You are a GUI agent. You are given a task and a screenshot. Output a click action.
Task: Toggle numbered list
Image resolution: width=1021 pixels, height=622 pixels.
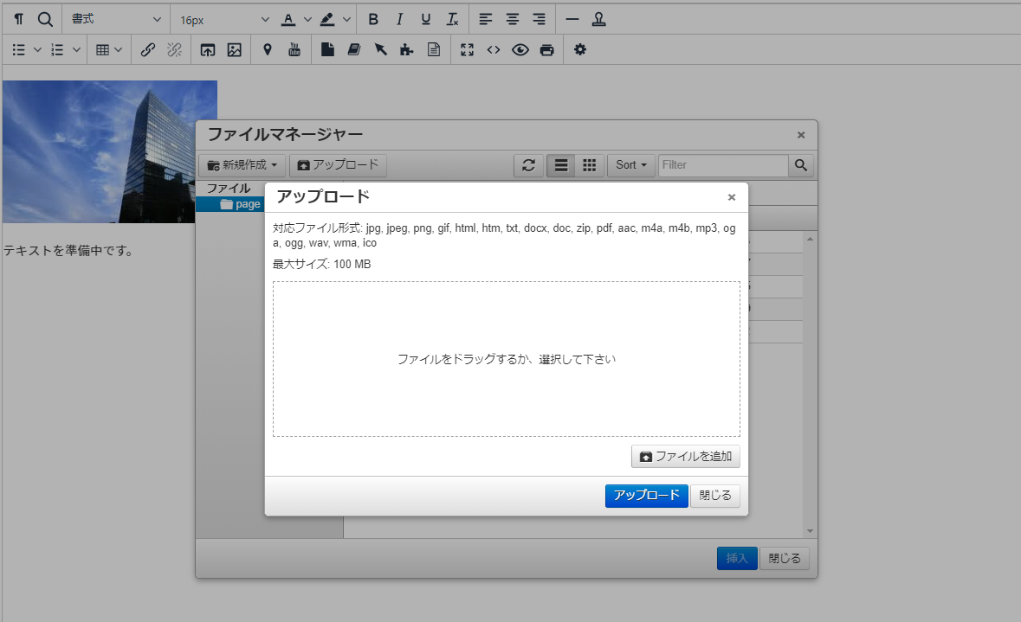point(57,49)
